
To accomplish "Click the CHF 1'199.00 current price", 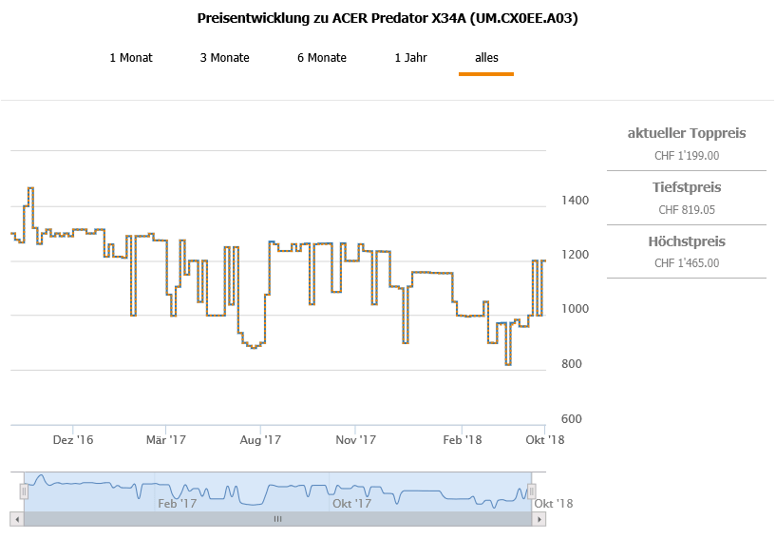I will click(686, 156).
